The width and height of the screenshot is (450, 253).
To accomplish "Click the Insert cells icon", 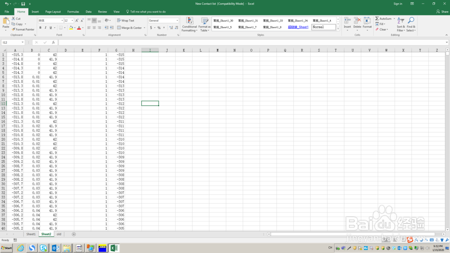I will coord(347,21).
